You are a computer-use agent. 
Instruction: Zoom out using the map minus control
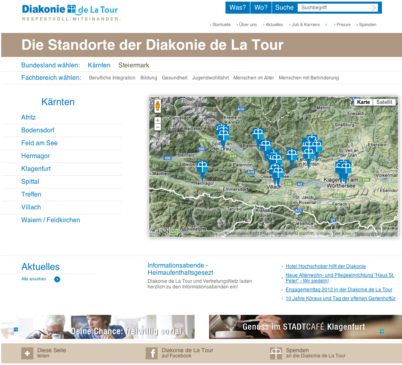(x=158, y=127)
